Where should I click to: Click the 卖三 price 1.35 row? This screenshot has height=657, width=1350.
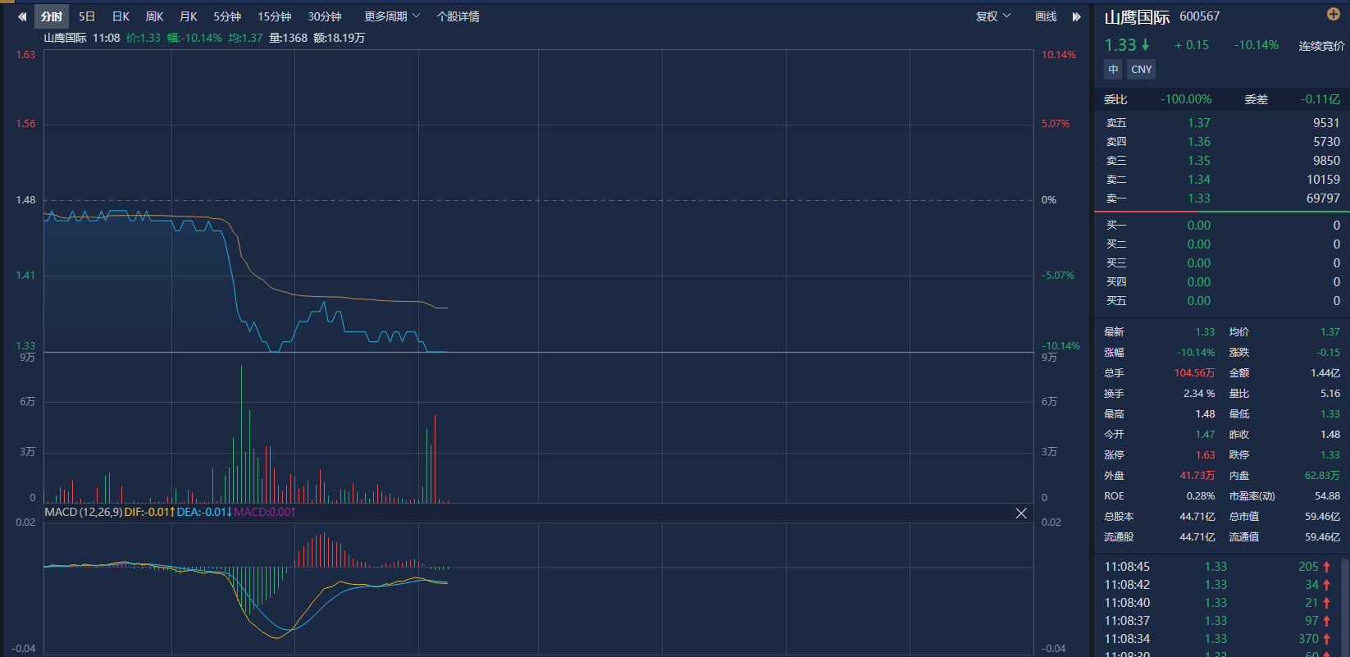pyautogui.click(x=1222, y=161)
